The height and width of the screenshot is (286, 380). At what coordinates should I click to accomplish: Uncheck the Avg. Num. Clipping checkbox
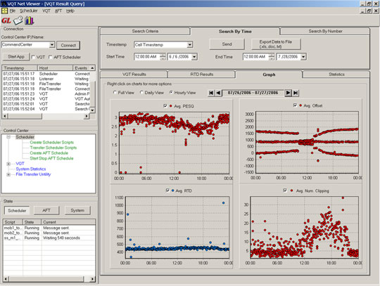pos(285,190)
